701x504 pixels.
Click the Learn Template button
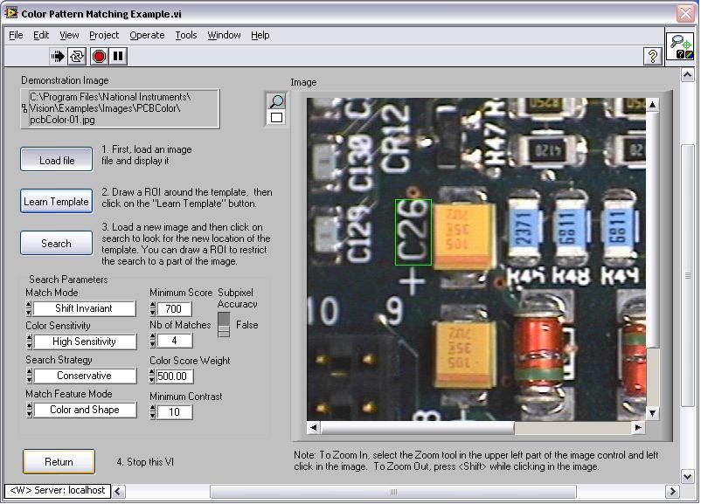click(56, 202)
